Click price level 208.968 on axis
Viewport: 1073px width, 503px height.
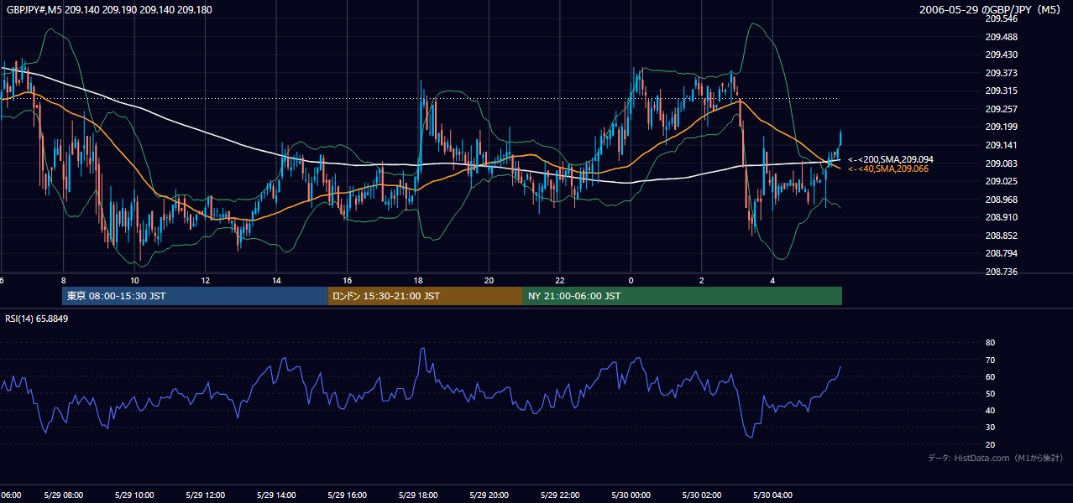point(1001,200)
